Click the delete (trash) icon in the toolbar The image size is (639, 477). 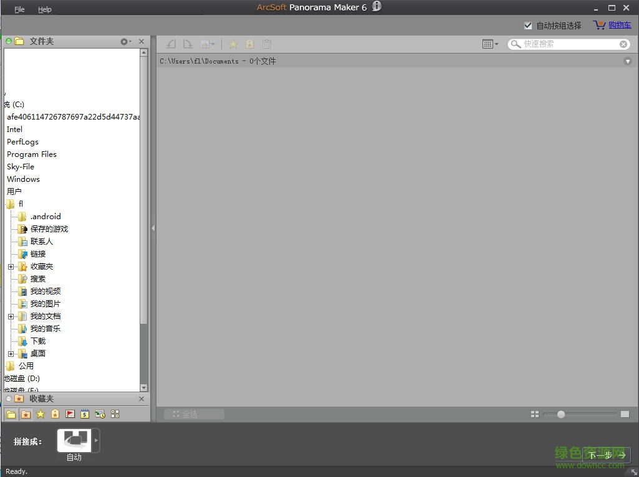tap(266, 44)
